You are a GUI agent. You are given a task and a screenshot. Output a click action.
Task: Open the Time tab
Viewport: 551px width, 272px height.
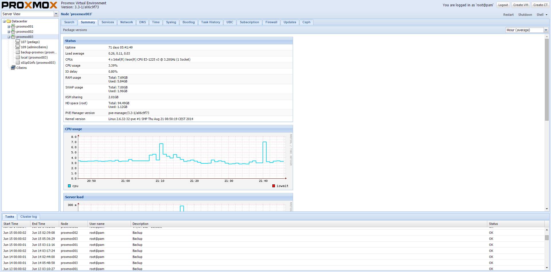(156, 22)
